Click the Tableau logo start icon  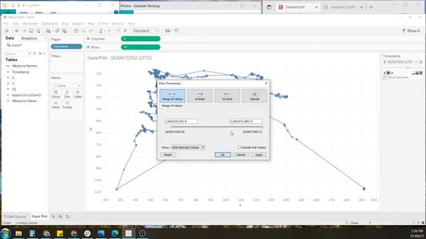7,31
